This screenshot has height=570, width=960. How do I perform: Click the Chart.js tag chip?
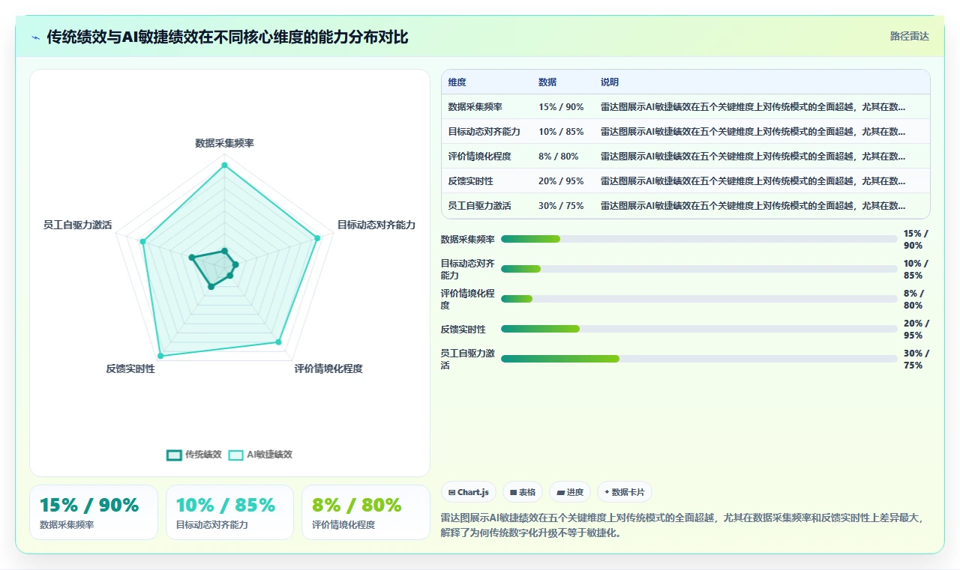[x=469, y=492]
